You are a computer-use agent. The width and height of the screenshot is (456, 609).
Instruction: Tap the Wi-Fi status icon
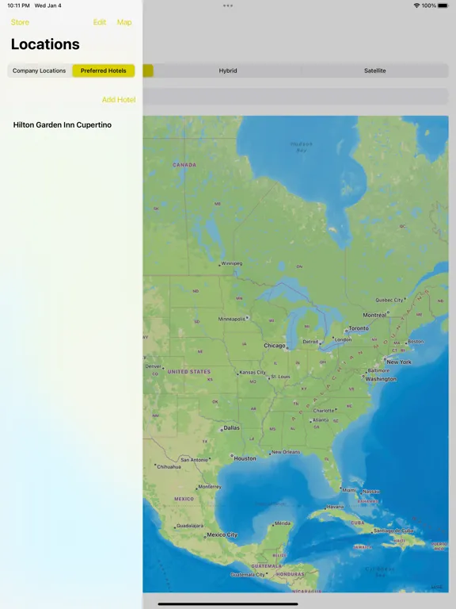(416, 6)
